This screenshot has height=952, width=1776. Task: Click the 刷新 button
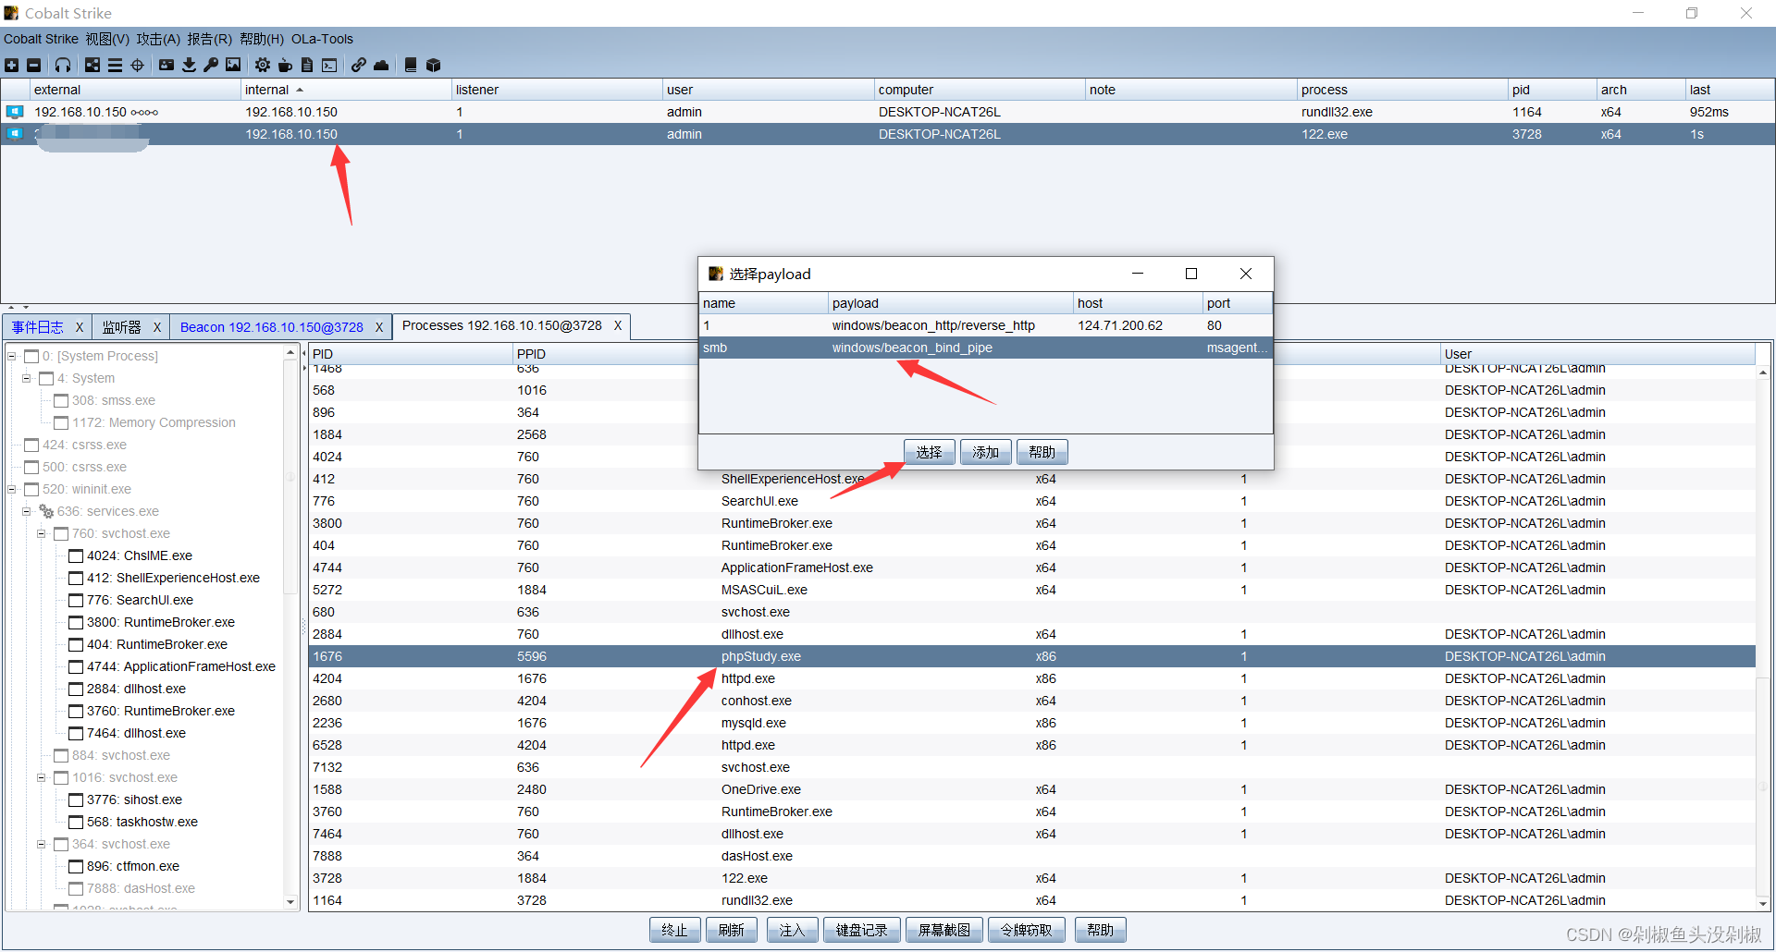click(732, 930)
